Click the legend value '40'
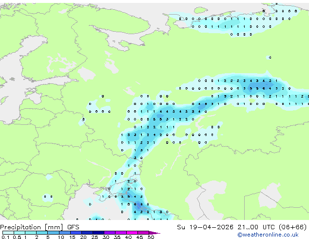The image size is (309, 239). click(x=128, y=237)
